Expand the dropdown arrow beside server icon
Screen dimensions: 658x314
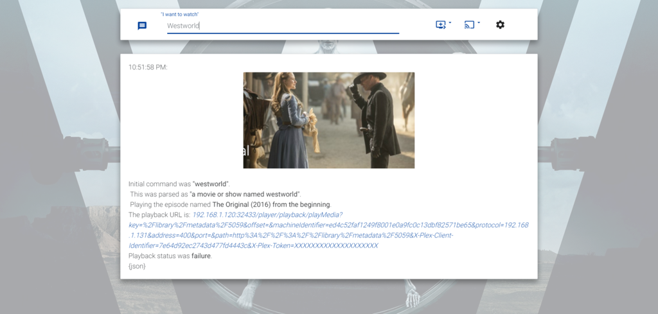(x=450, y=22)
